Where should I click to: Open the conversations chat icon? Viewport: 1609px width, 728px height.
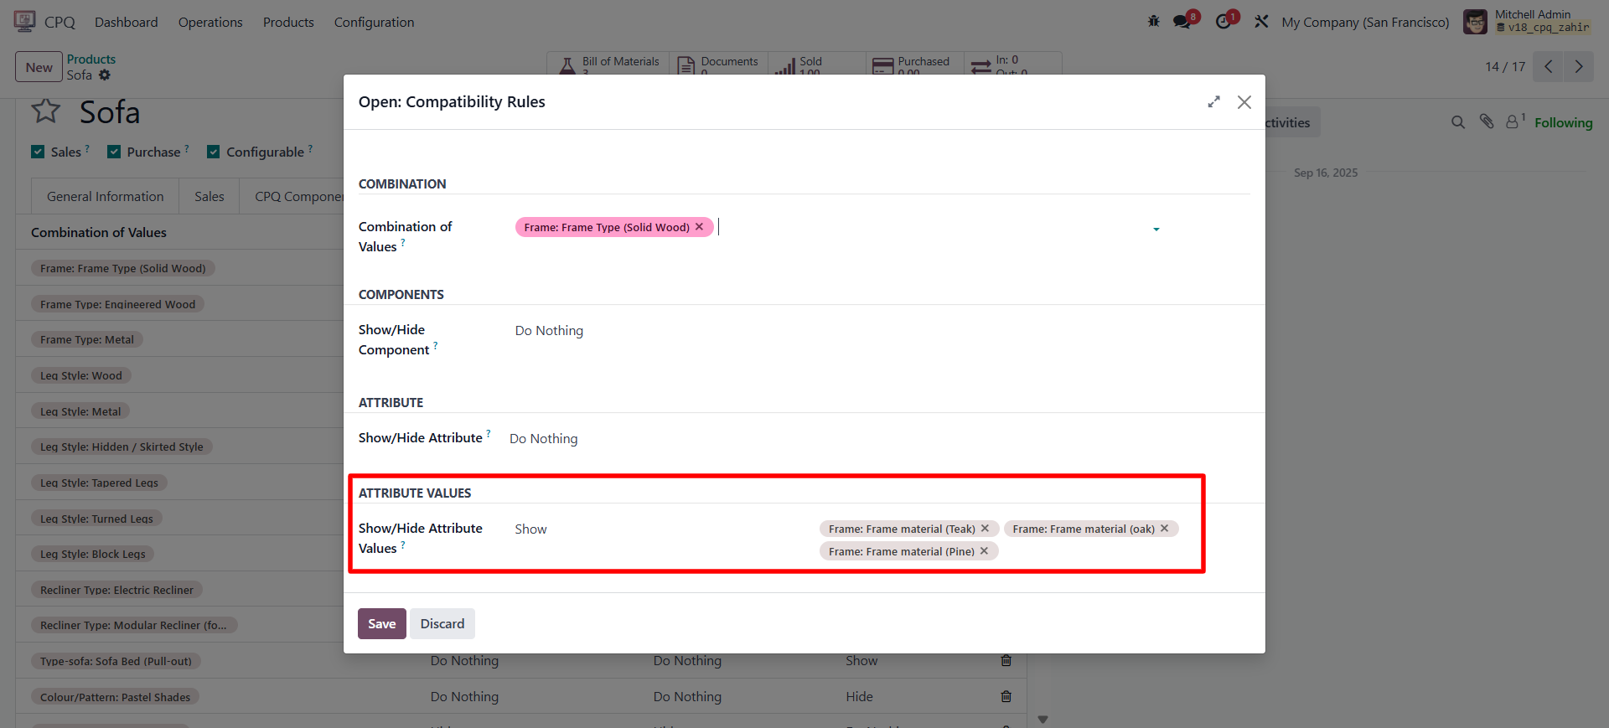[x=1182, y=22]
